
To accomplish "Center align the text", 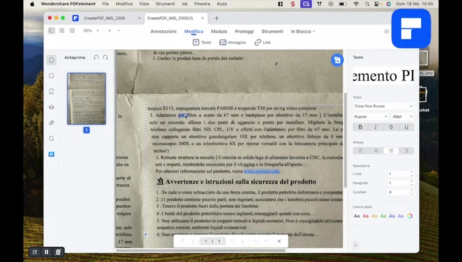I will [376, 151].
